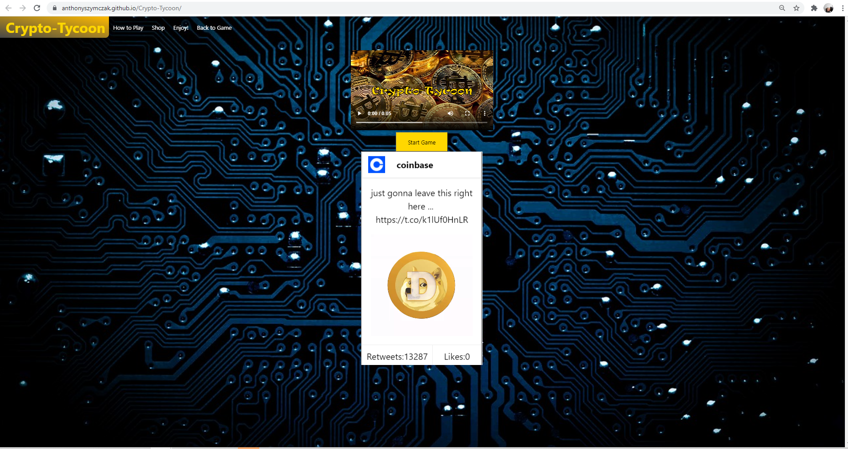This screenshot has height=449, width=848.
Task: Toggle fullscreen on the video player
Action: [x=467, y=113]
